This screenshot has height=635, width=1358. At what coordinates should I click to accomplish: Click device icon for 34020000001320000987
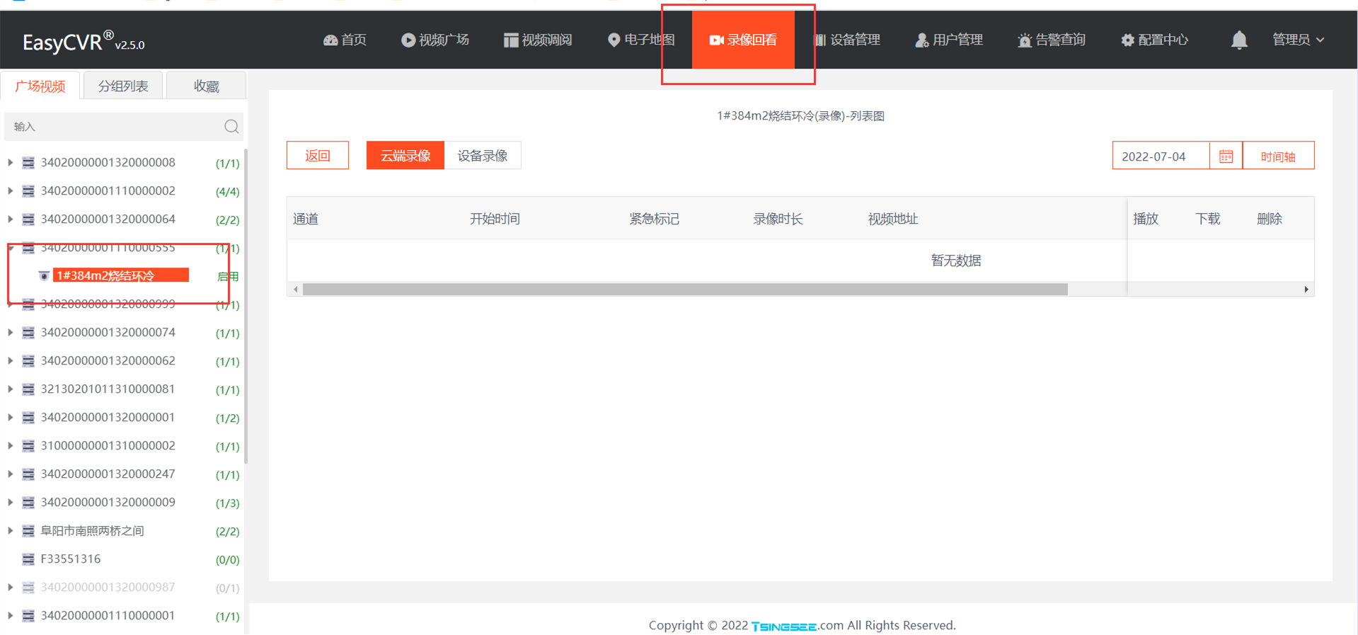point(28,588)
